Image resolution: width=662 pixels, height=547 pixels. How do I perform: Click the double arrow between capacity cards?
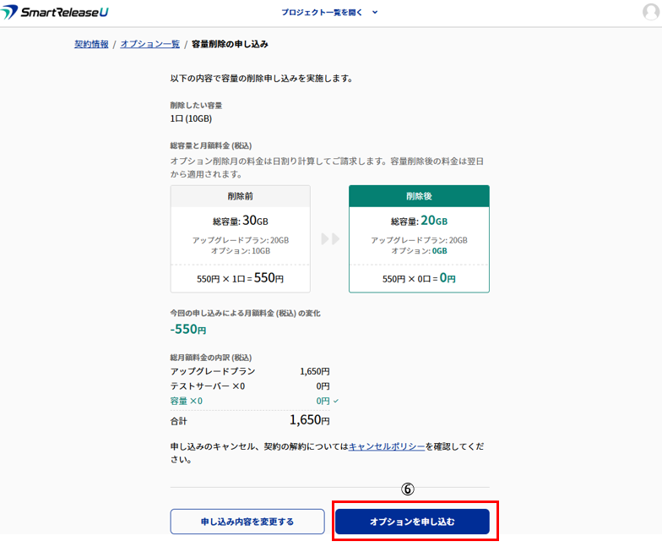pos(329,239)
